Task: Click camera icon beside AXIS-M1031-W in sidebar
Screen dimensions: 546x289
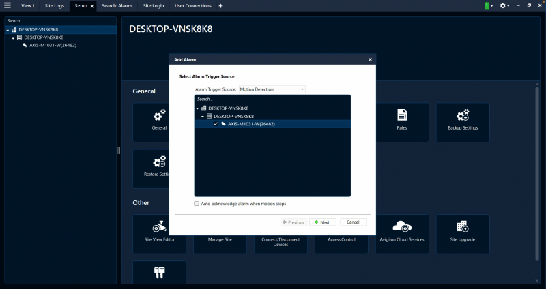Action: tap(25, 45)
